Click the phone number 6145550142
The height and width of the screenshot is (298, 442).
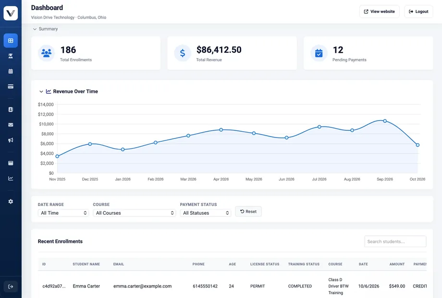(x=205, y=286)
